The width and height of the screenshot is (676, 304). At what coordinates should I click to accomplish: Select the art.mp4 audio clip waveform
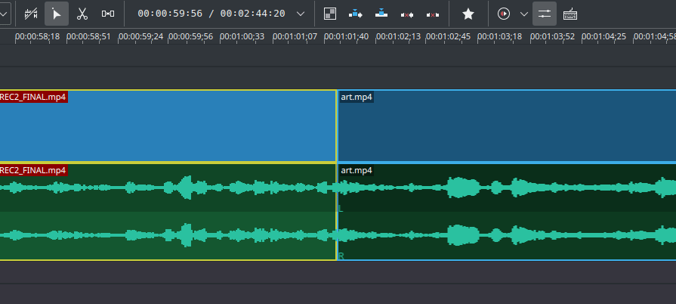(x=506, y=212)
